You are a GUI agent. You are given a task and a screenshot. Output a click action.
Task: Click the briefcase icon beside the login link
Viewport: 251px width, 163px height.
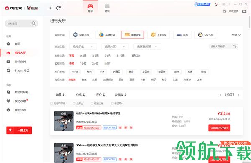coord(224,11)
